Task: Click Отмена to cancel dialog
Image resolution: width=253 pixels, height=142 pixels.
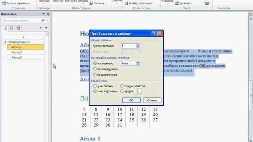Action: [x=152, y=100]
